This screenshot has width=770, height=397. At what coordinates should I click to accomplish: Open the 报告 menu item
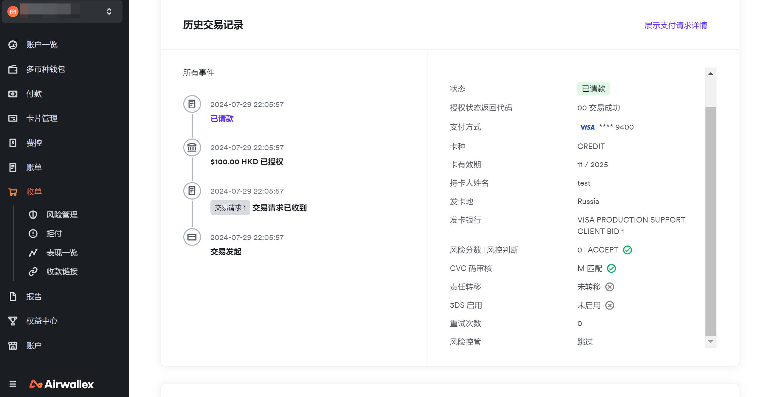pyautogui.click(x=34, y=297)
